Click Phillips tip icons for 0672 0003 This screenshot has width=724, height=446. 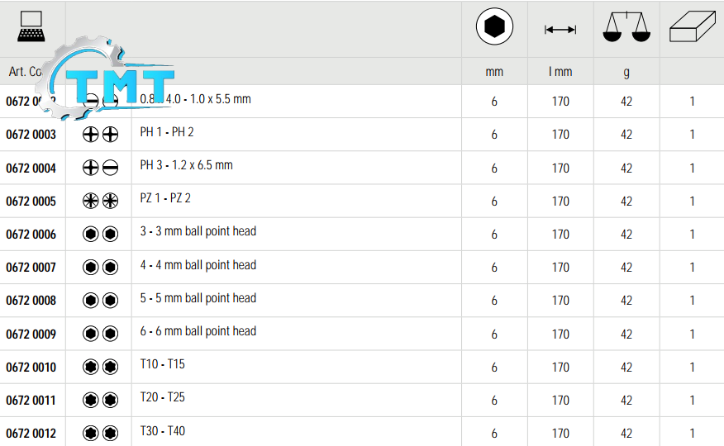click(x=100, y=135)
